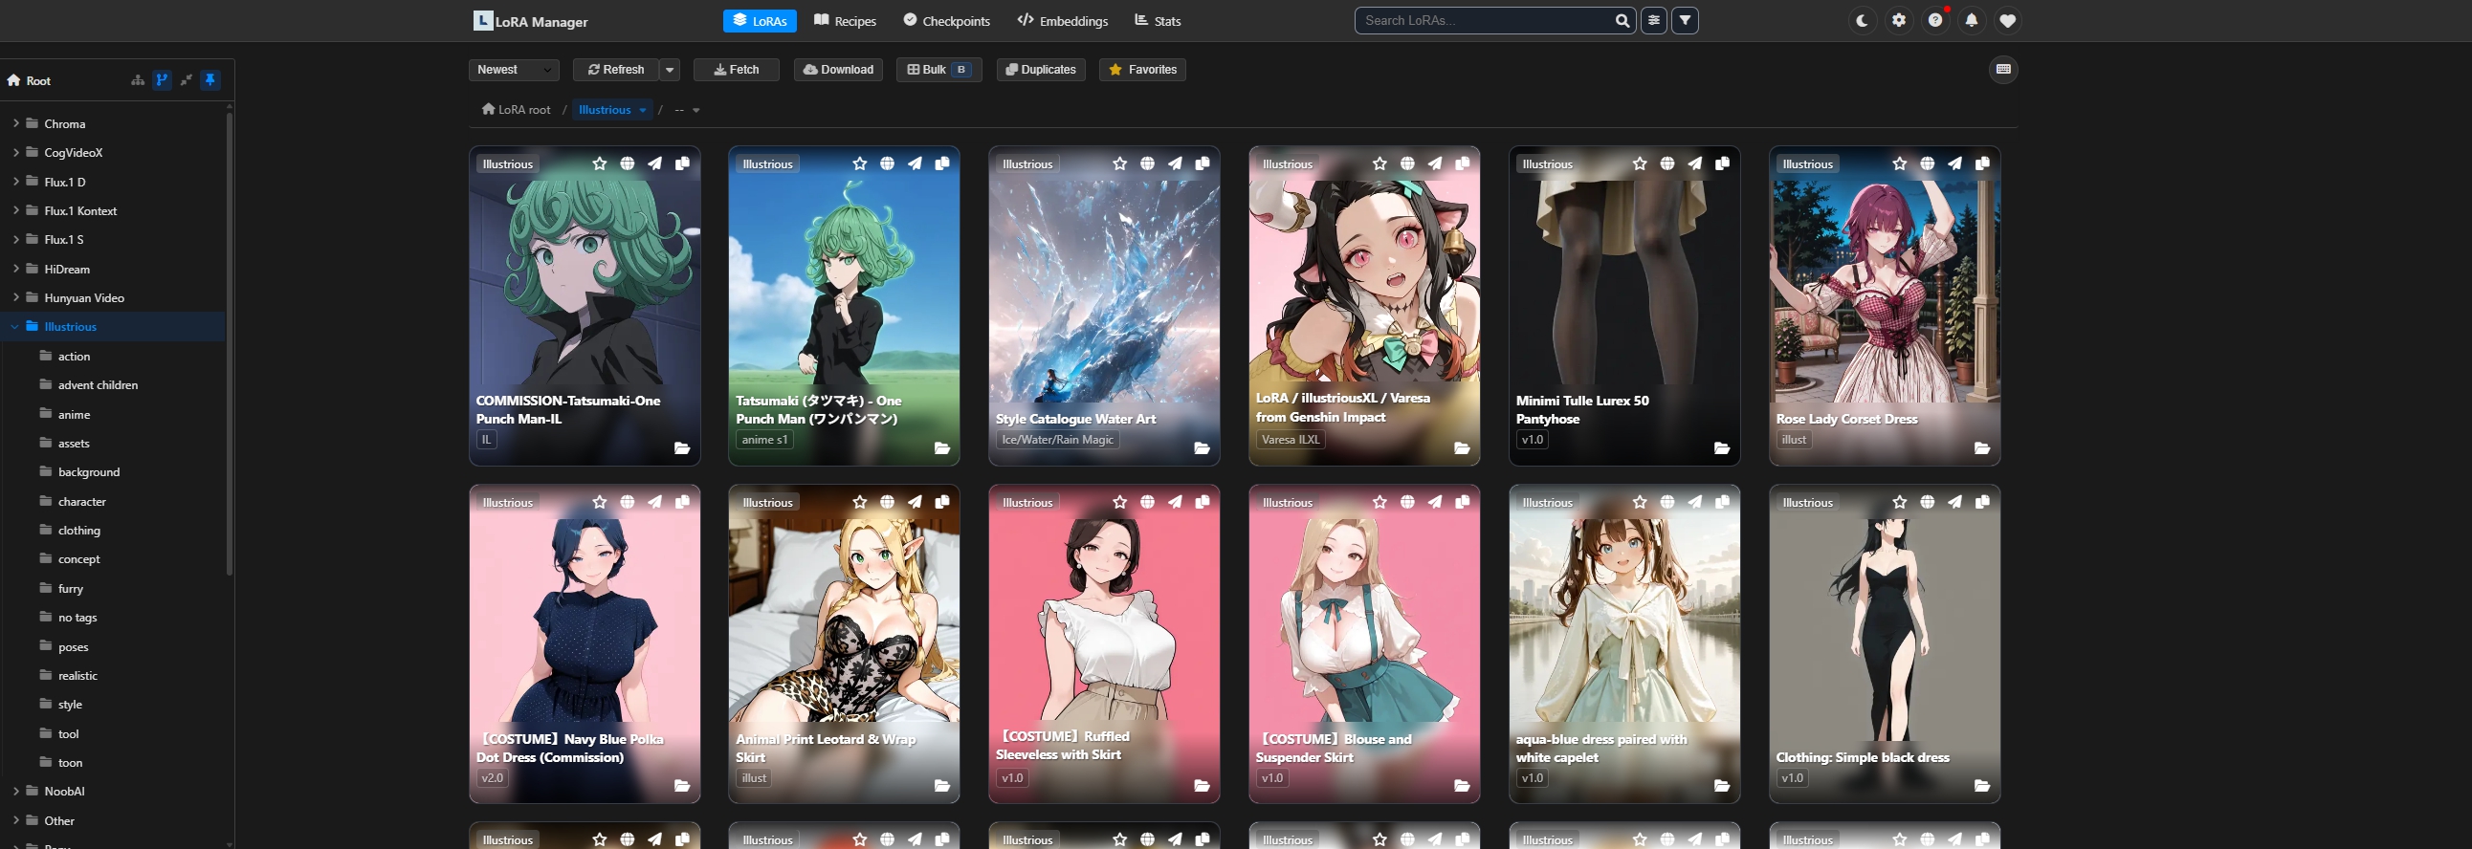Favorite the Minimi Tulle Lurex 50 Pantyhose card

point(1640,164)
